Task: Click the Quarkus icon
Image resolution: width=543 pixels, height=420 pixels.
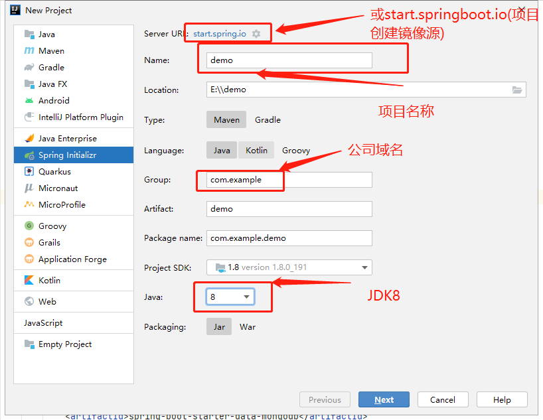Action: [29, 171]
